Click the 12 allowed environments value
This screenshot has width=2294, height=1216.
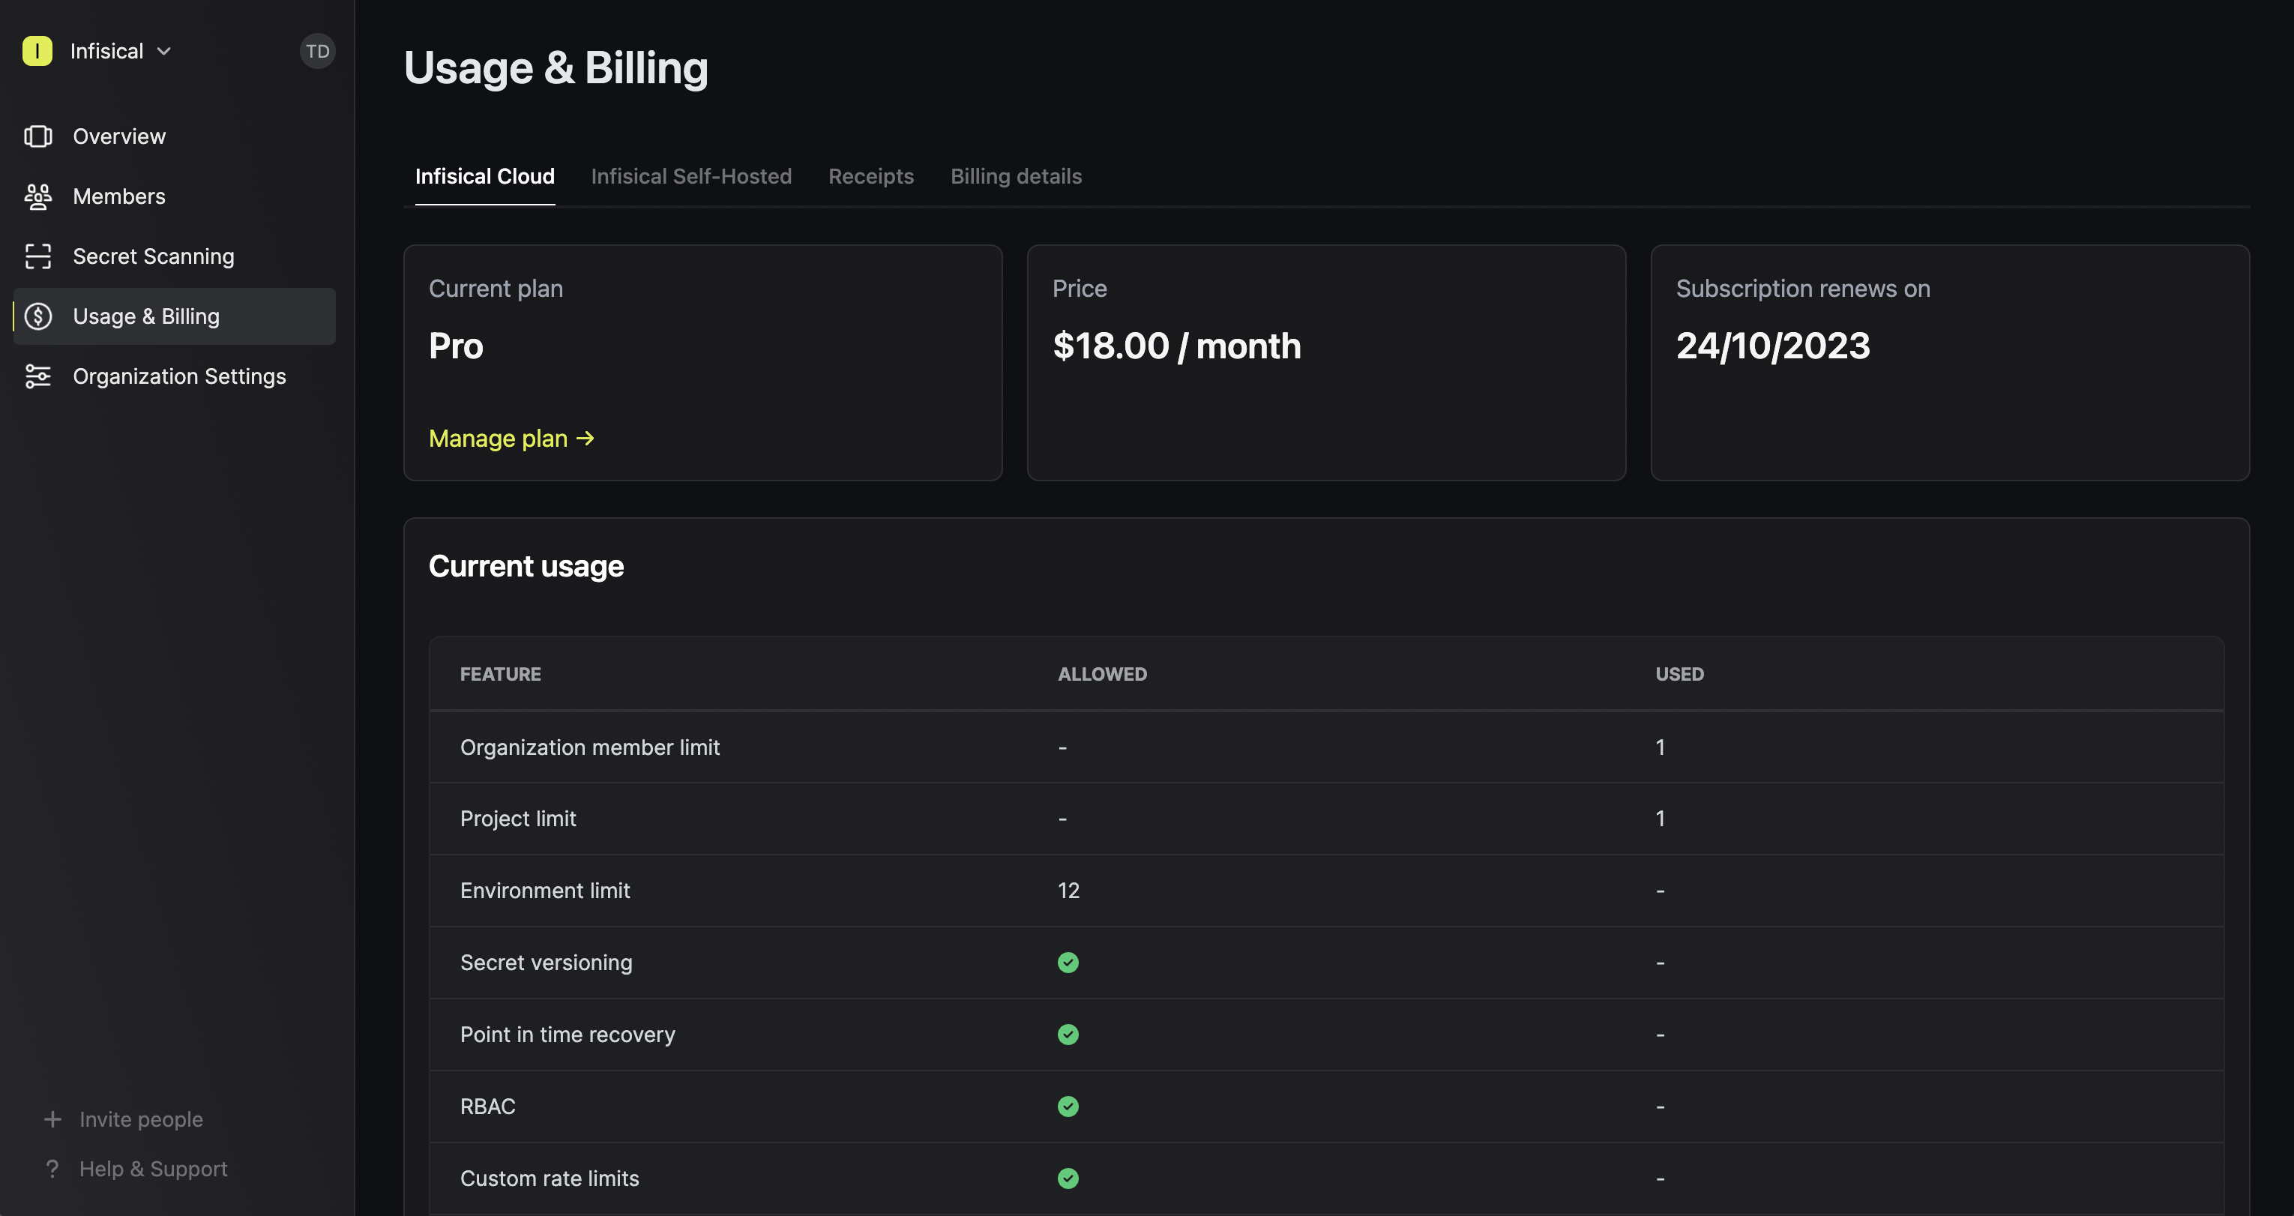coord(1068,891)
